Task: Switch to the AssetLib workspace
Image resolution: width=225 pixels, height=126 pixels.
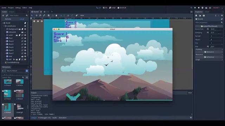Action: click(x=122, y=8)
